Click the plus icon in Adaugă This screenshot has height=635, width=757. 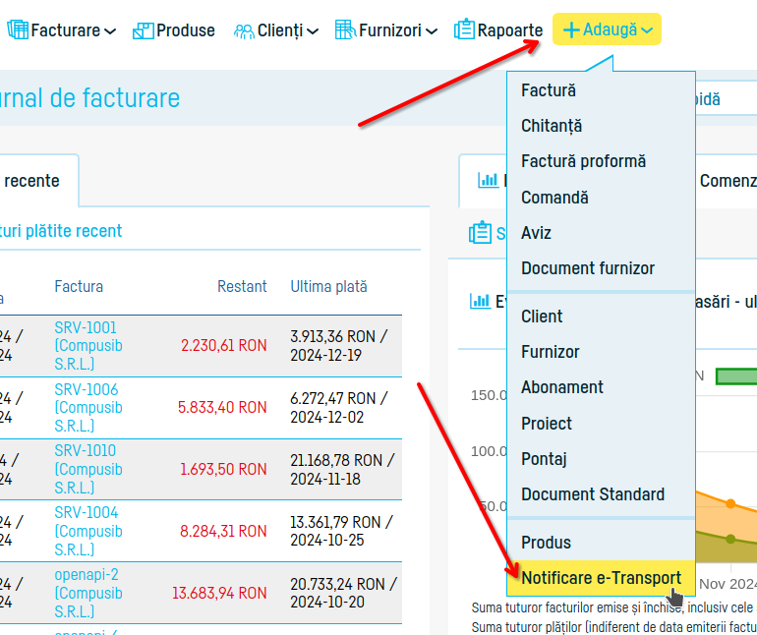coord(570,30)
